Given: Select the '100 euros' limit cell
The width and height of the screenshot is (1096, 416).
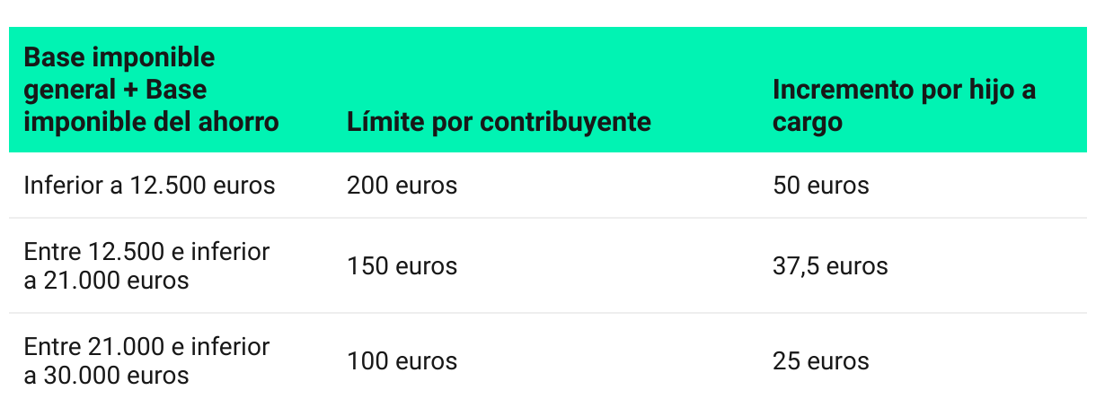Looking at the screenshot, I should (402, 361).
